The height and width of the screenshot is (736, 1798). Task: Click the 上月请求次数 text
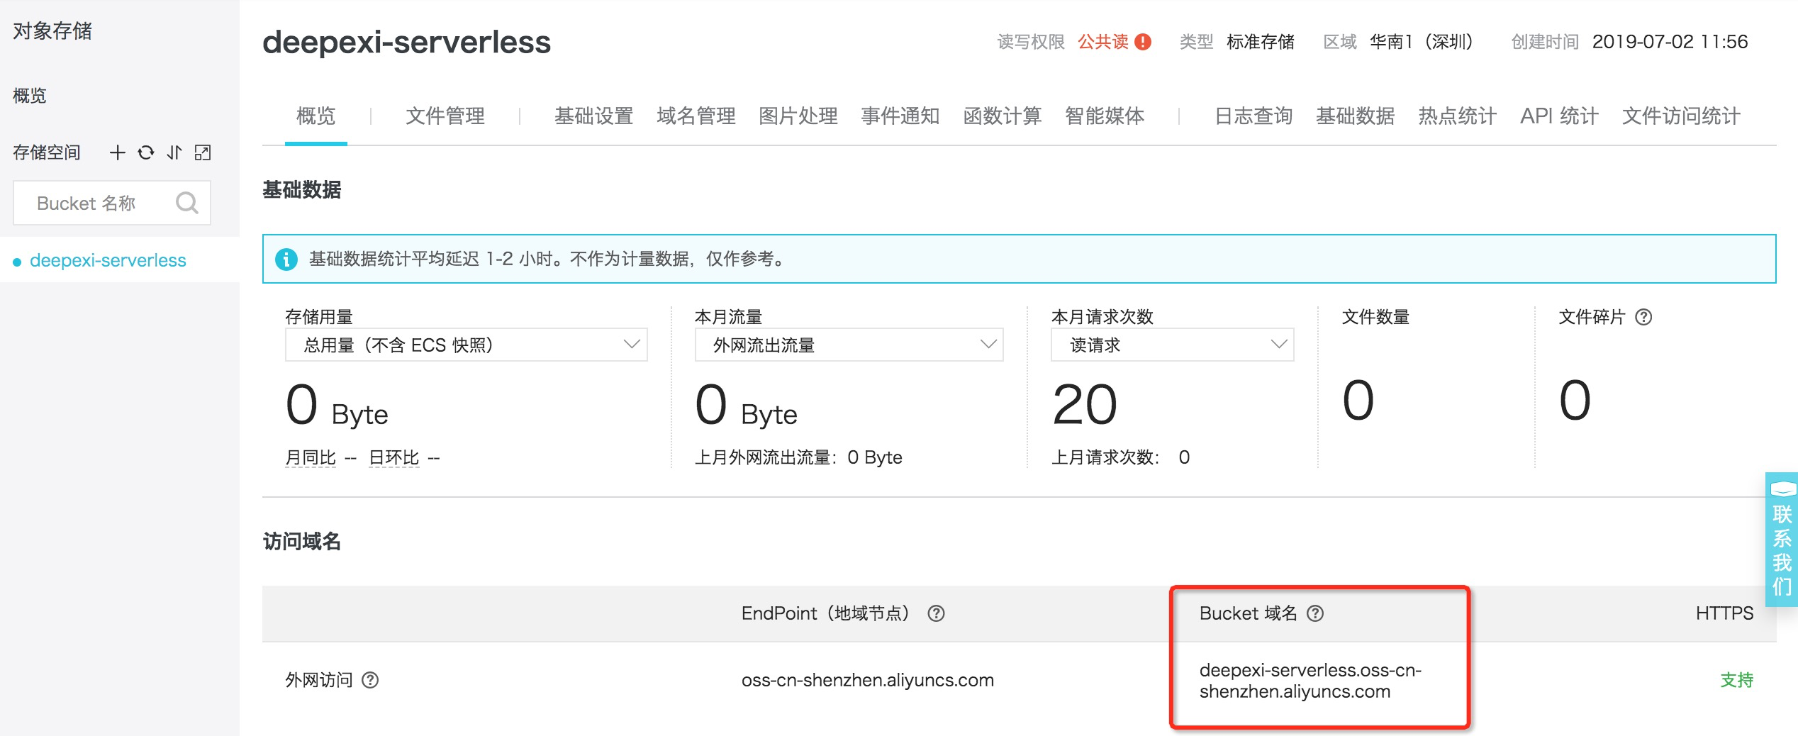click(1120, 457)
